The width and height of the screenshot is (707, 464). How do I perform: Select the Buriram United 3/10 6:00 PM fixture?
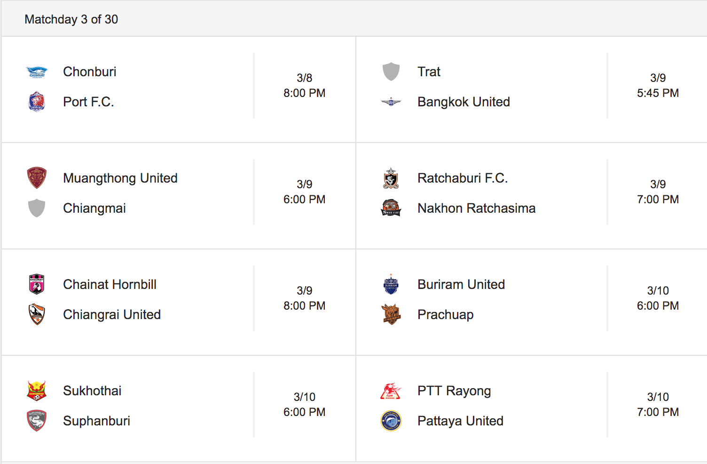(532, 302)
